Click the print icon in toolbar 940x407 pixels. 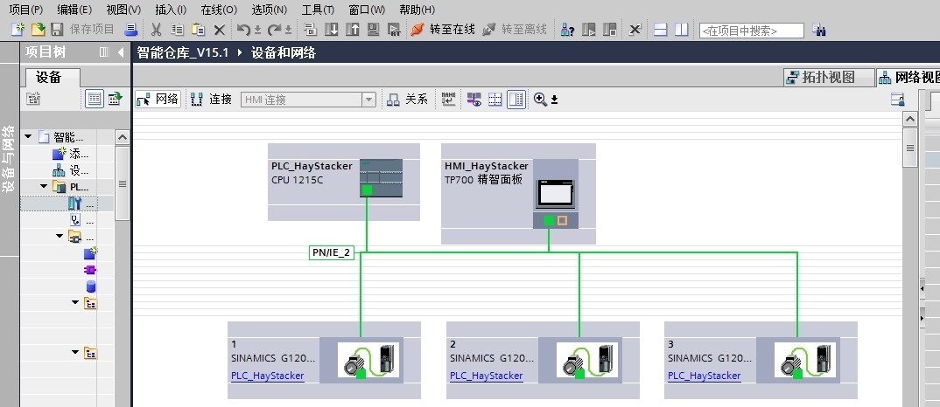pyautogui.click(x=131, y=30)
